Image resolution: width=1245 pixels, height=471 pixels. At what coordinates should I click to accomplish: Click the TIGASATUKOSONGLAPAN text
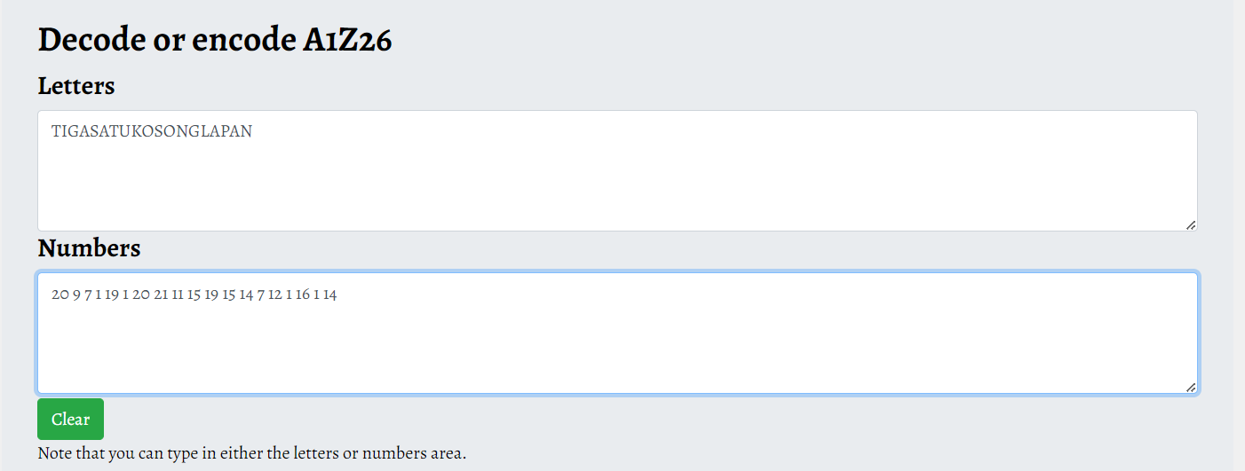click(x=152, y=131)
